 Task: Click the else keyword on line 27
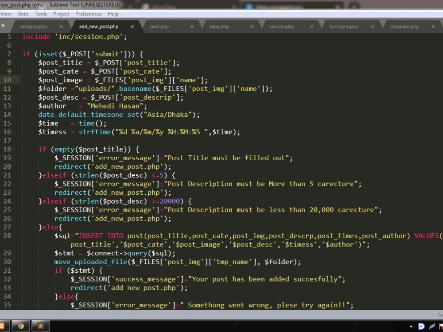51,227
